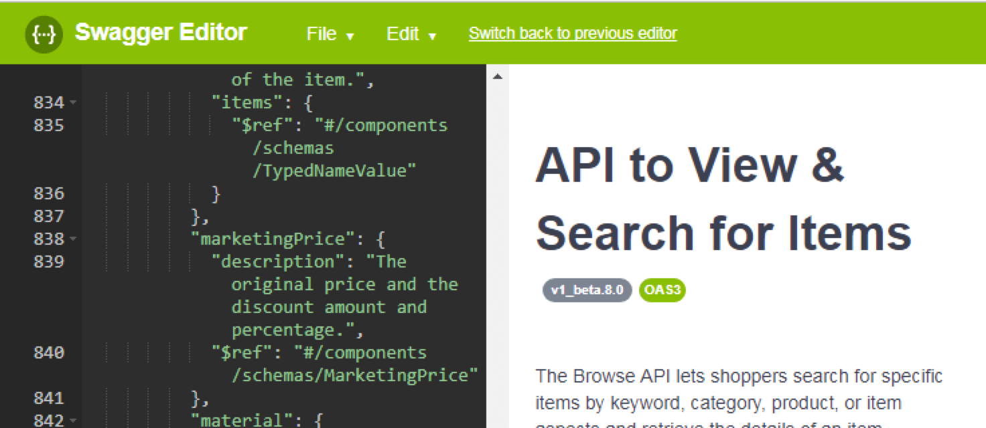Click the up arrow of the editor scrollbar
The width and height of the screenshot is (986, 428).
[497, 77]
